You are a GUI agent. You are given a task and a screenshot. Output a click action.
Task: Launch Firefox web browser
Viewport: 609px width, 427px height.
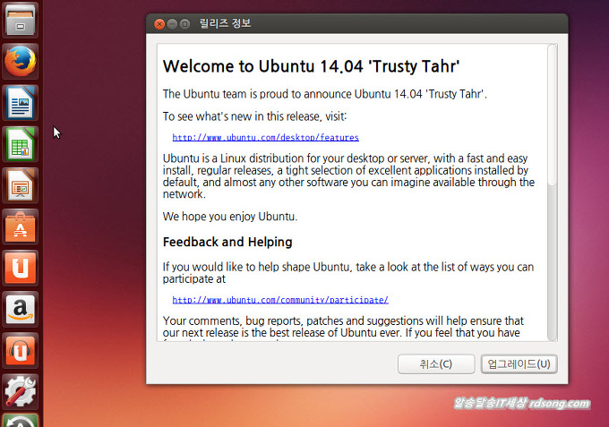(x=20, y=62)
